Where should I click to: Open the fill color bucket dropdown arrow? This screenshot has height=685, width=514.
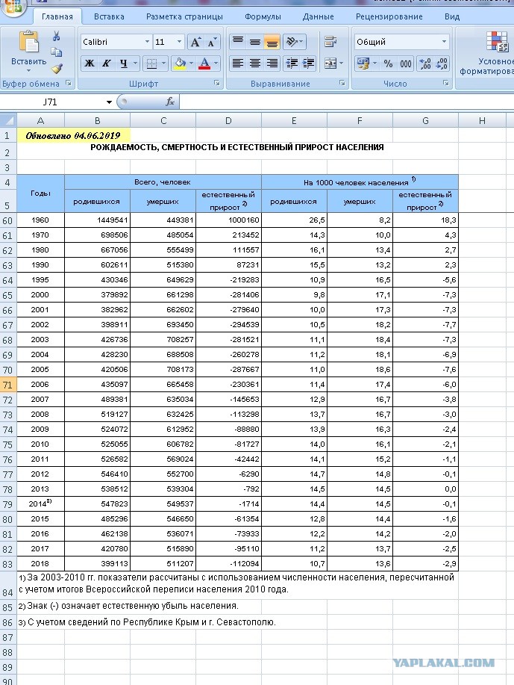[191, 63]
